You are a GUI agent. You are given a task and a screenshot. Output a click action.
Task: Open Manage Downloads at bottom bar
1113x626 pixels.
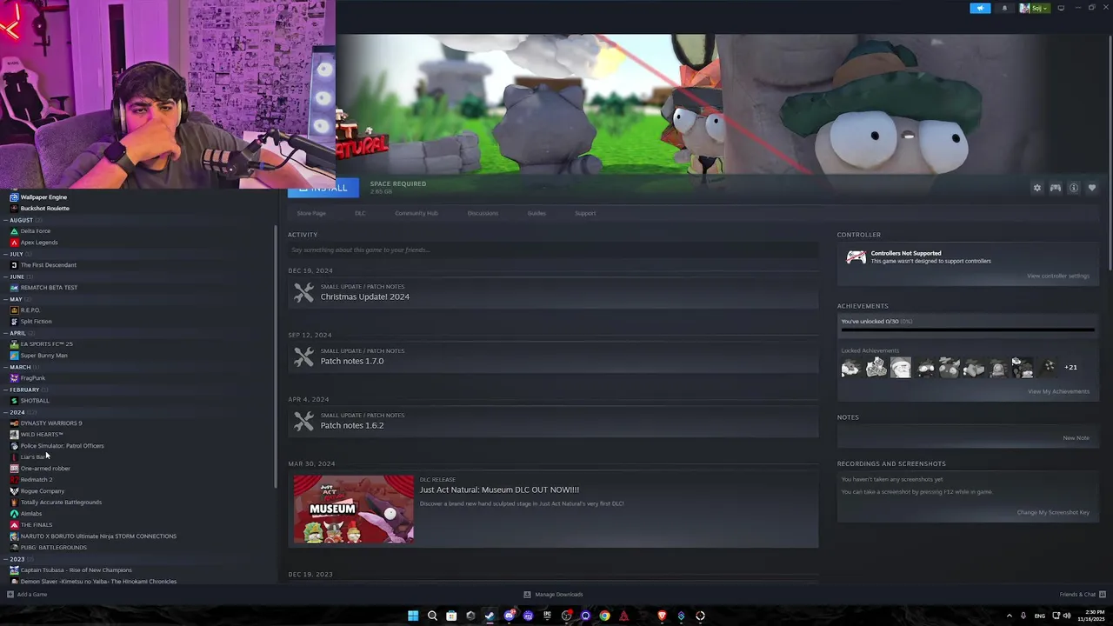[x=553, y=595]
